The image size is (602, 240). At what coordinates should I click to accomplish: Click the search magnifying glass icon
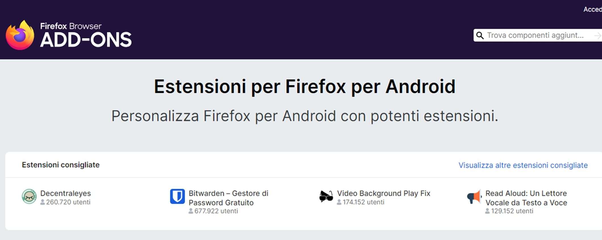tap(480, 35)
